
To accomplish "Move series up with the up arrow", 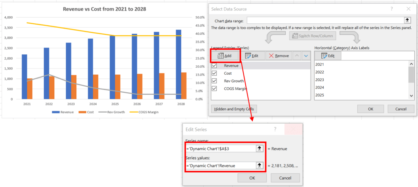I will (297, 56).
